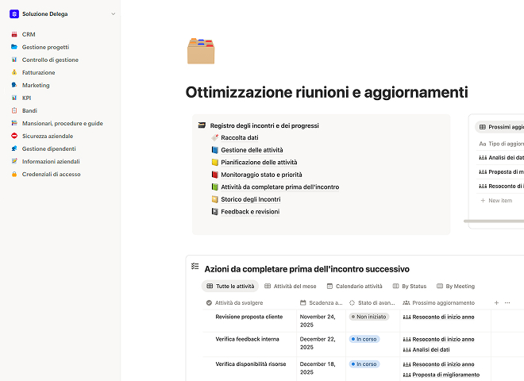Open the Feedback e revisioni link
This screenshot has height=381, width=524.
(250, 212)
